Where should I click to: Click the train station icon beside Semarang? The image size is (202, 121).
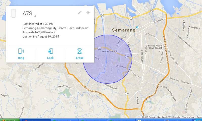[x=137, y=27]
